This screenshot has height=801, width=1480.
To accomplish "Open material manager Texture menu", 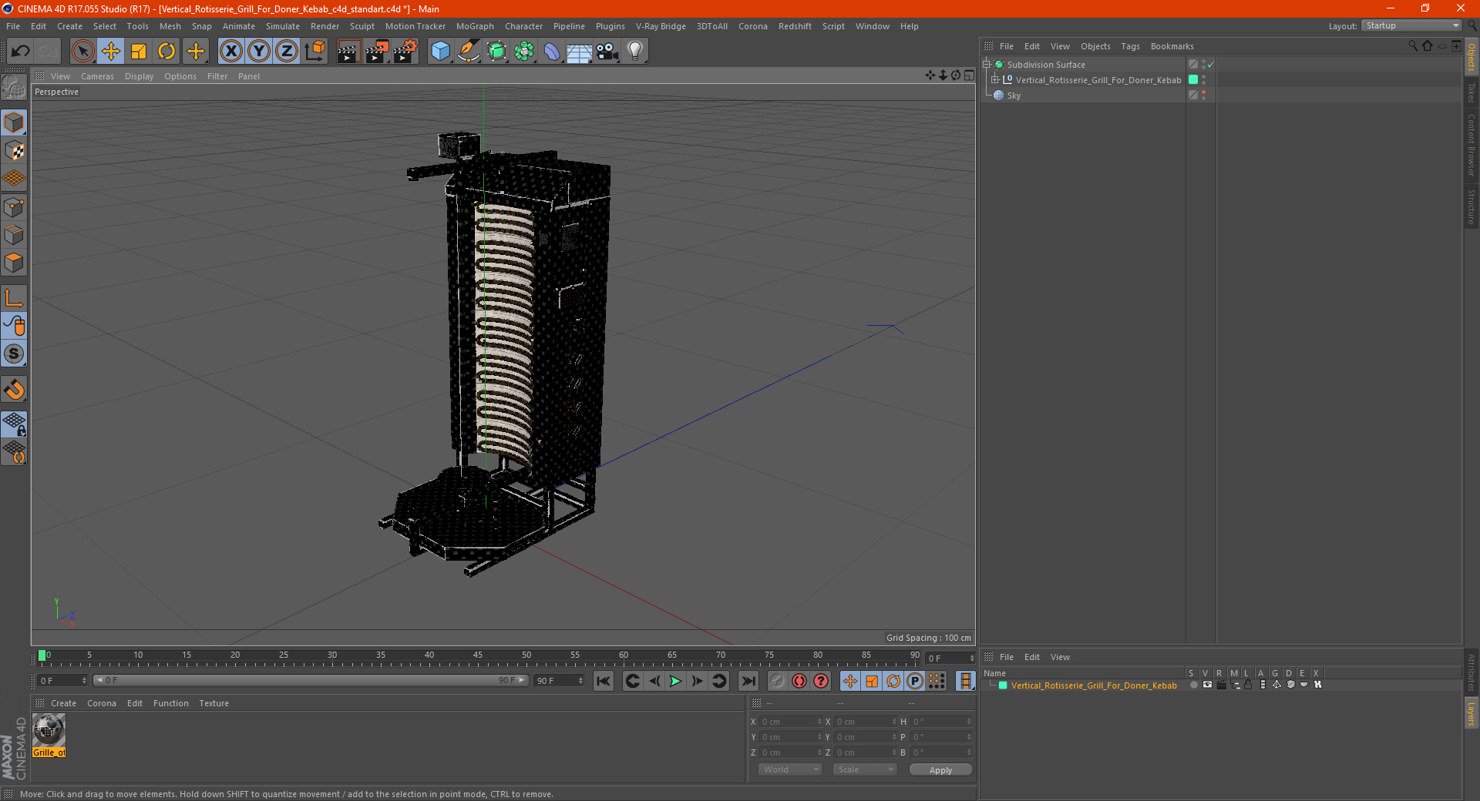I will tap(214, 703).
